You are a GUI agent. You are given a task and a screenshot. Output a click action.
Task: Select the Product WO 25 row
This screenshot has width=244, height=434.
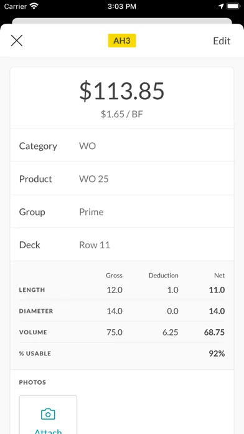[x=122, y=178]
